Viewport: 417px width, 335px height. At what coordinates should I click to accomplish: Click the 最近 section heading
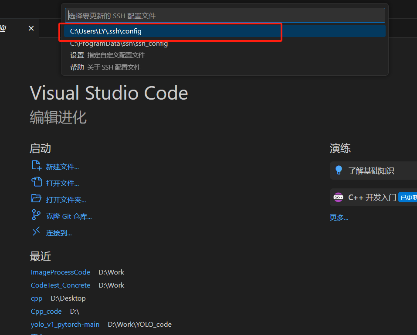(40, 256)
